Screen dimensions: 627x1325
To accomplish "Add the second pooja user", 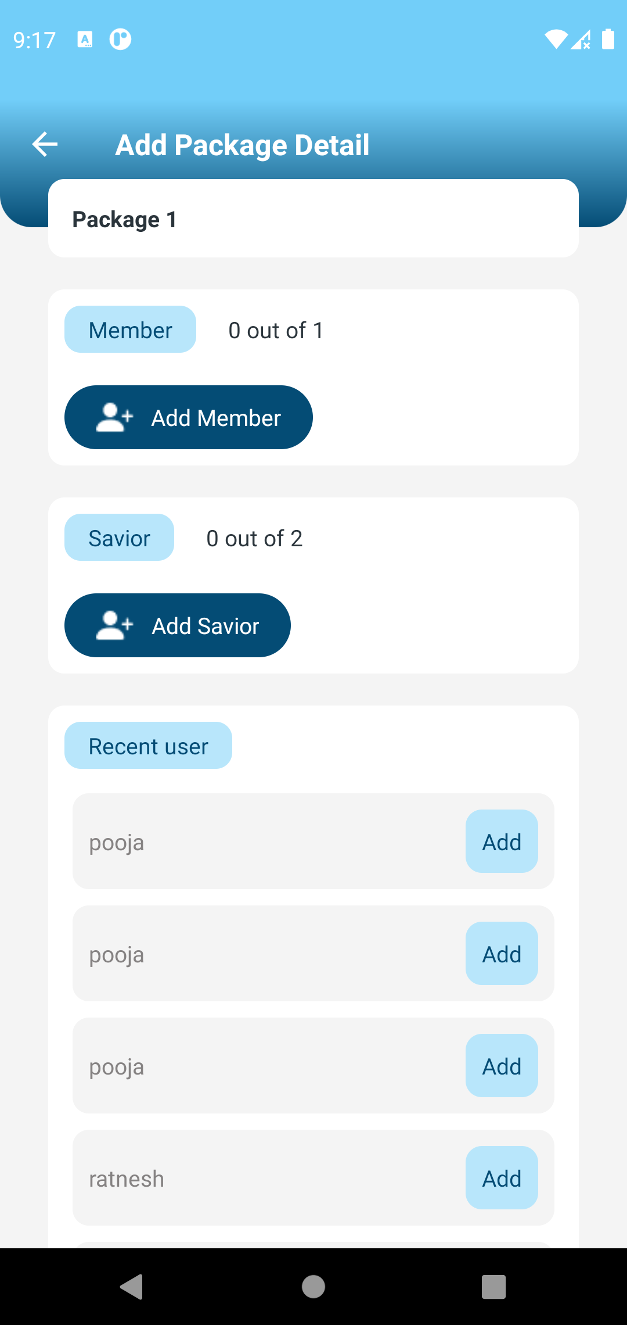I will point(502,954).
